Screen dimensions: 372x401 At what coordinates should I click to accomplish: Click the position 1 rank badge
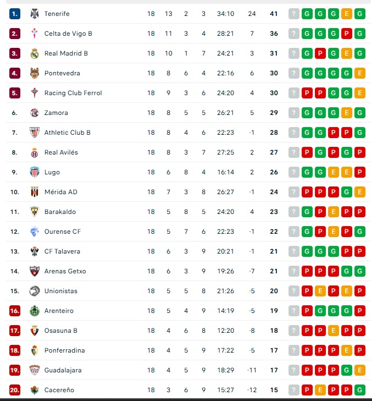[15, 14]
